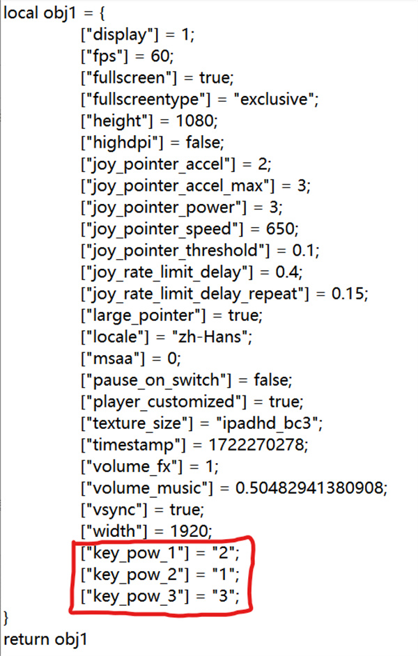Click the "local obj1" declaration line
The width and height of the screenshot is (418, 656).
click(x=54, y=13)
